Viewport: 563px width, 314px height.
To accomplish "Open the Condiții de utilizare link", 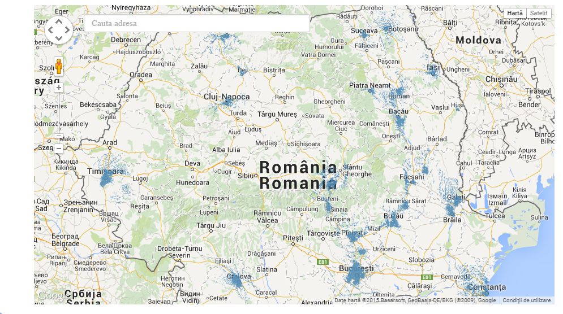I will [x=526, y=300].
